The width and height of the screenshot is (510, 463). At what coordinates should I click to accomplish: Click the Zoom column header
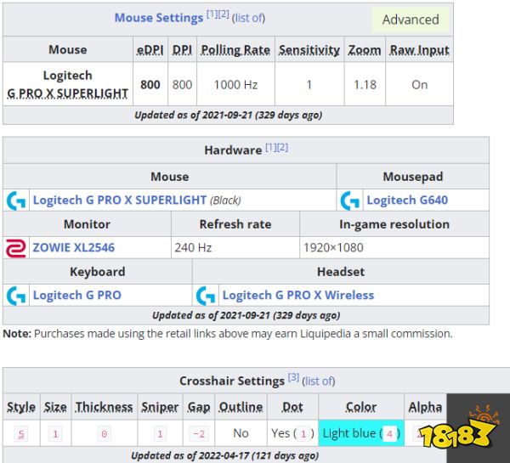coord(365,50)
